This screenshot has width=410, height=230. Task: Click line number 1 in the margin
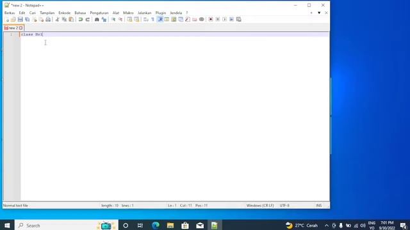[11, 34]
